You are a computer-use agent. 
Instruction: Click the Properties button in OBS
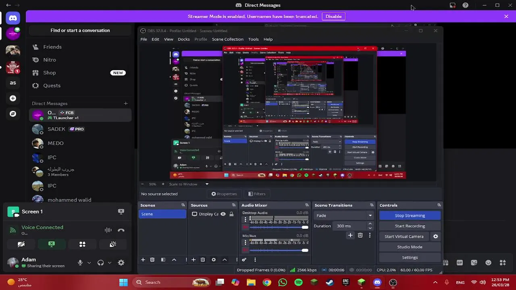pos(224,194)
